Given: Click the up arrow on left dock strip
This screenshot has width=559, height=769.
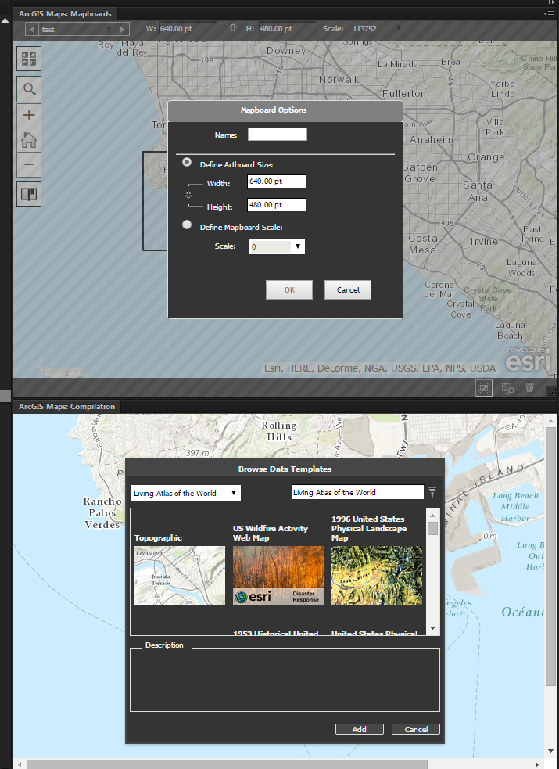Looking at the screenshot, I should 5,20.
